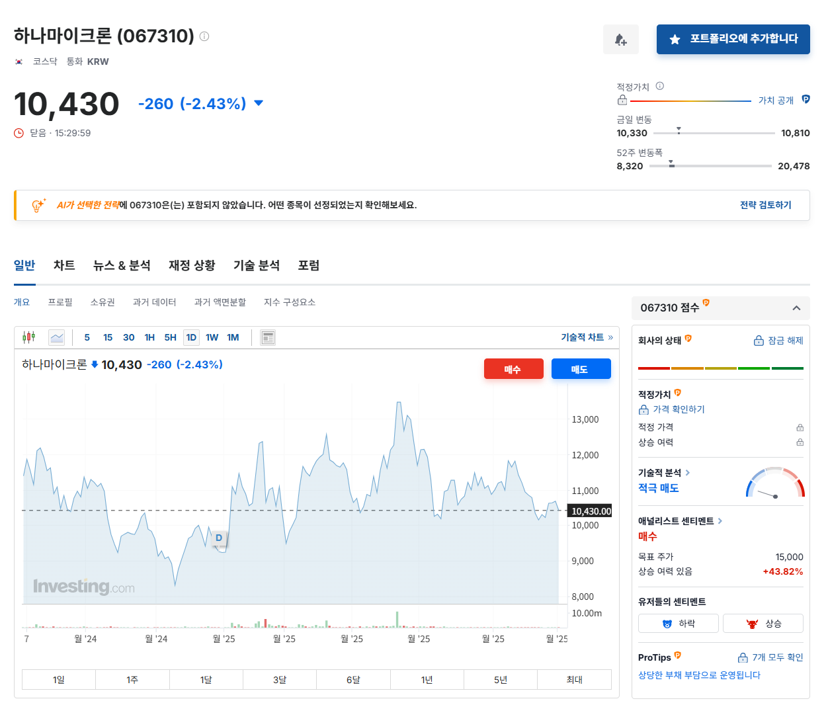Viewport: 828px width, 703px height.
Task: Vote 상승 bull sentiment
Action: click(763, 624)
